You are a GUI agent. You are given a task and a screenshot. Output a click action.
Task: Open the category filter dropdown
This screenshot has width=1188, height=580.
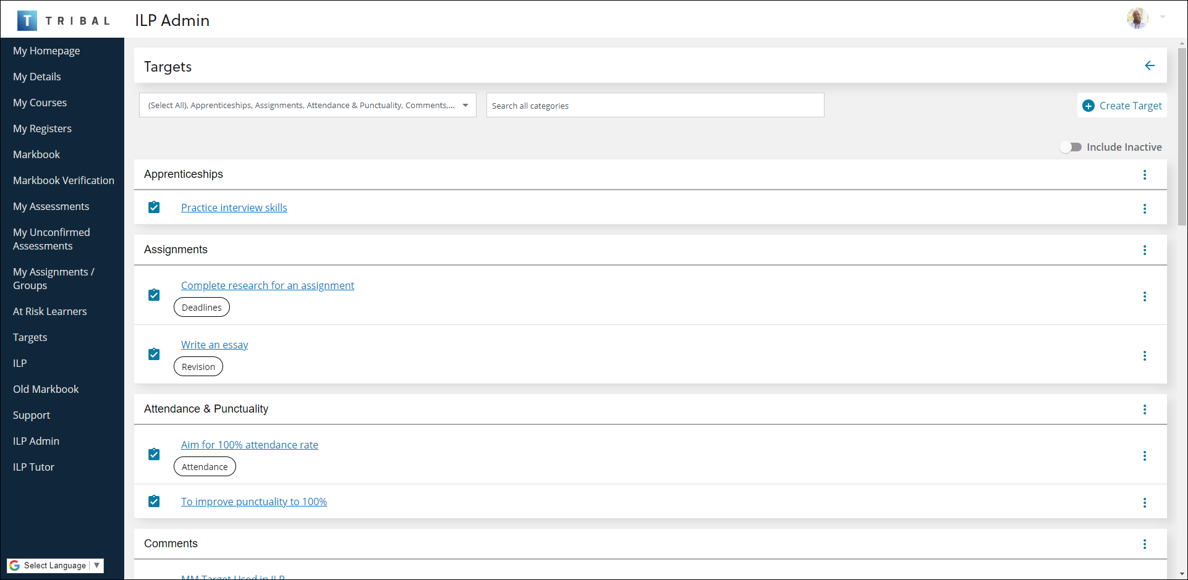pyautogui.click(x=308, y=106)
